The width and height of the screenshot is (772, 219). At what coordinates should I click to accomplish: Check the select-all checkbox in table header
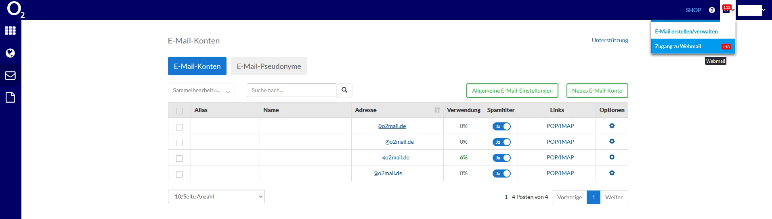coord(179,111)
